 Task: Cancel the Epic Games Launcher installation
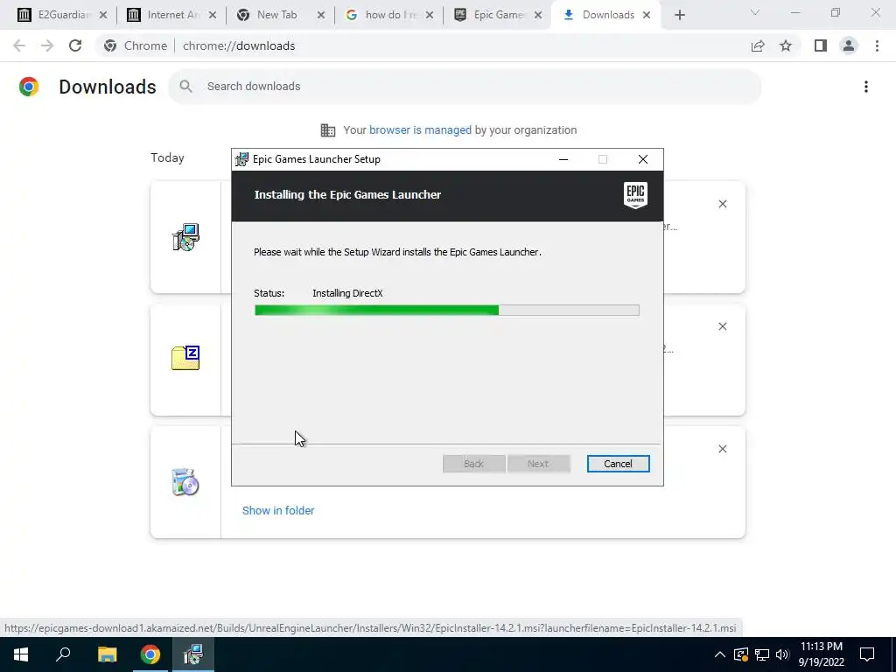pyautogui.click(x=619, y=464)
